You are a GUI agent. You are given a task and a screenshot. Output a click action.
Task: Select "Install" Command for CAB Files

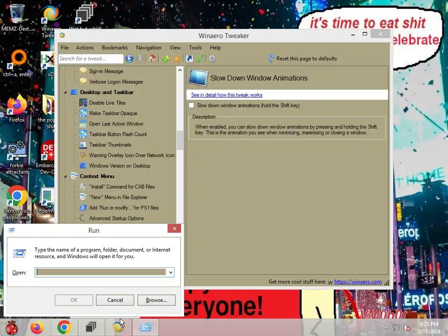122,187
